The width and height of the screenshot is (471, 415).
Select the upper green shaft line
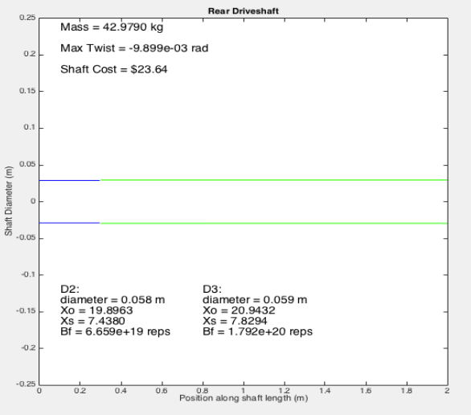[x=274, y=180]
